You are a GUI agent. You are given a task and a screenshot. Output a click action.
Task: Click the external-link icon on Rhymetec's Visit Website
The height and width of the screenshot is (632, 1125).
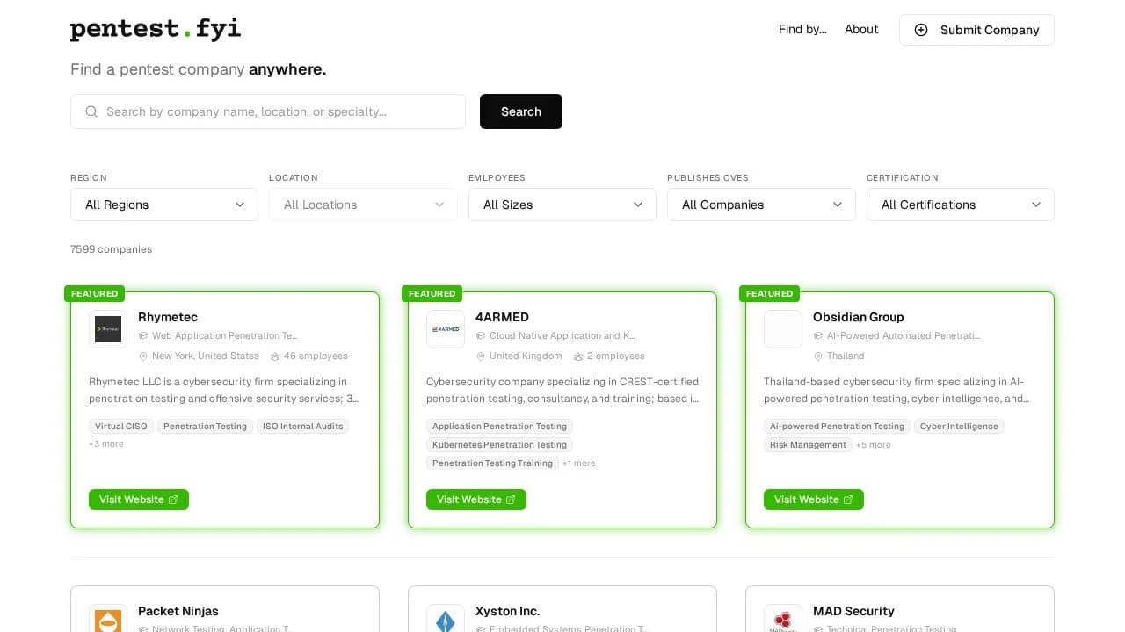pyautogui.click(x=172, y=499)
